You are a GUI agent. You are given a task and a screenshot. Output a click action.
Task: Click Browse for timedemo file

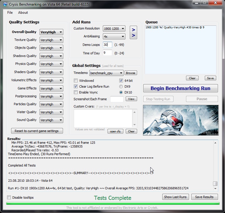point(131,73)
